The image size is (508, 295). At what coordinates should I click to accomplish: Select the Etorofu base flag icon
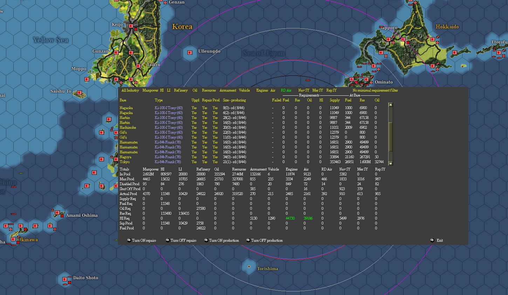point(499,53)
